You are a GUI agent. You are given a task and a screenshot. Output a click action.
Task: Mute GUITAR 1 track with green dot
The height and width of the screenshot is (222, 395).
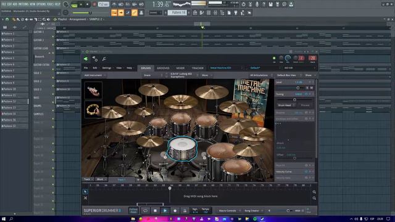click(53, 36)
